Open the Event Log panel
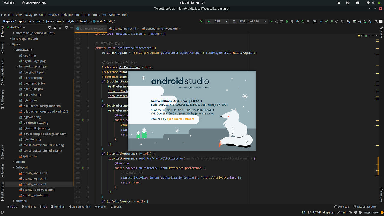384x216 pixels. coord(341,207)
